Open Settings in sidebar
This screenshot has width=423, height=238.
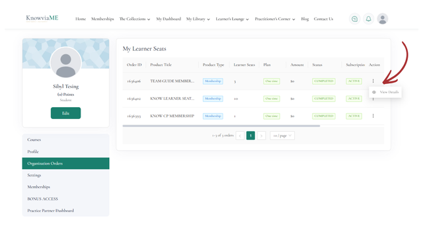pyautogui.click(x=65, y=175)
